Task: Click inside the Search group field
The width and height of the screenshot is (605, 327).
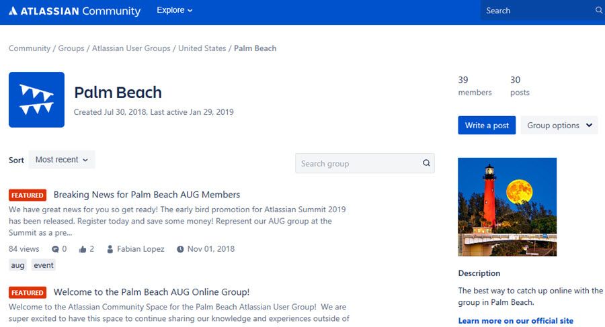Action: pyautogui.click(x=356, y=163)
